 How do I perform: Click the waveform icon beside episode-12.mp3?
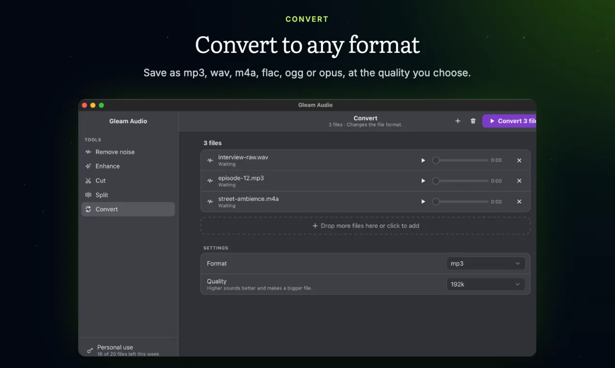click(210, 181)
